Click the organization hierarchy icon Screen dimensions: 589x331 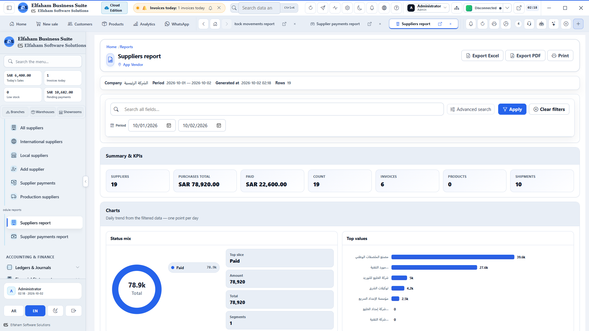[x=457, y=8]
